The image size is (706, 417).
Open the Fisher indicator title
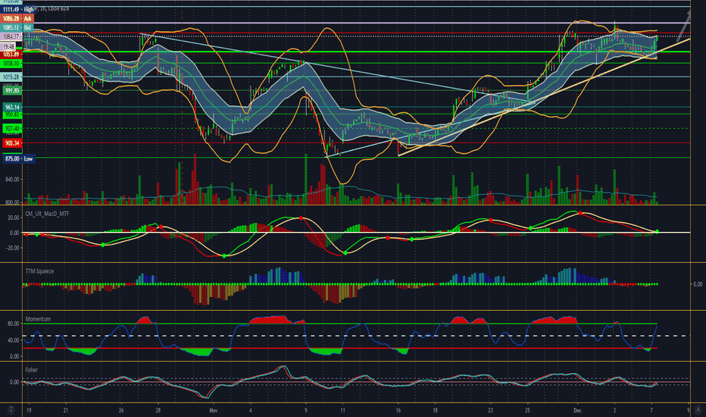pyautogui.click(x=32, y=370)
